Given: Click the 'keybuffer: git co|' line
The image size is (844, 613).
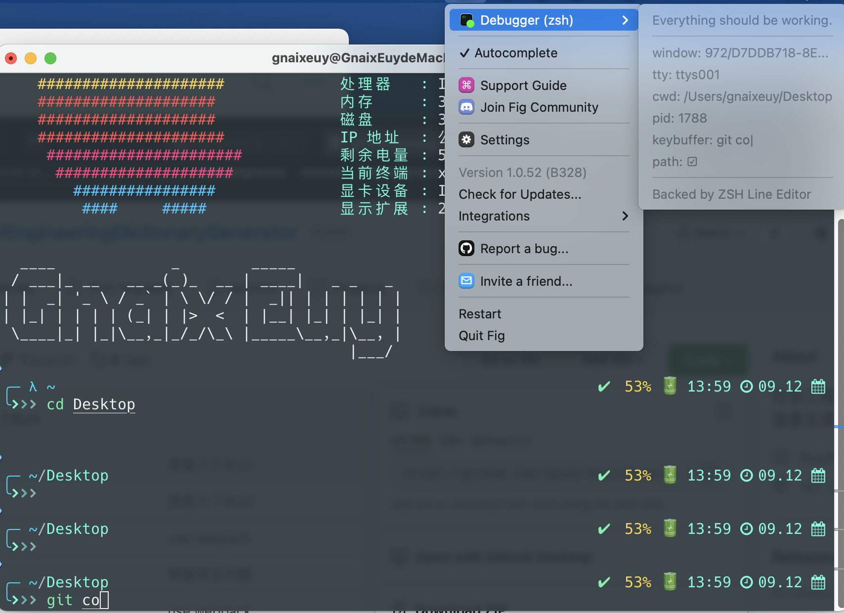Looking at the screenshot, I should [x=703, y=140].
